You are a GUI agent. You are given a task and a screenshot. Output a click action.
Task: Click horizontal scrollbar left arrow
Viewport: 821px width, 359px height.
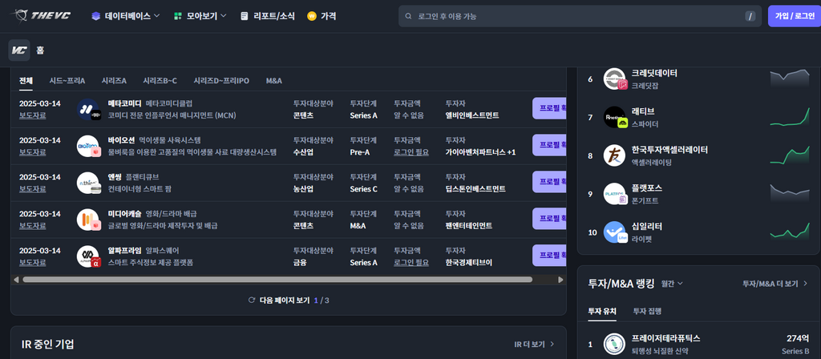pyautogui.click(x=16, y=280)
